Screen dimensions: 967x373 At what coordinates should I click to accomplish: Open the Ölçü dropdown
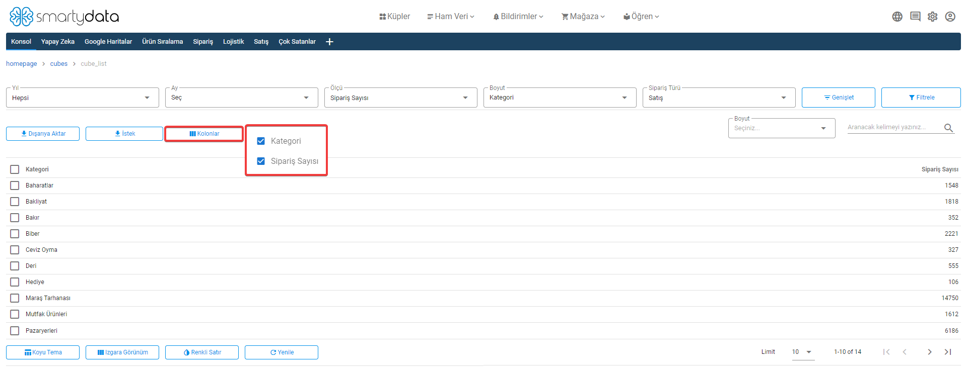[x=401, y=98]
